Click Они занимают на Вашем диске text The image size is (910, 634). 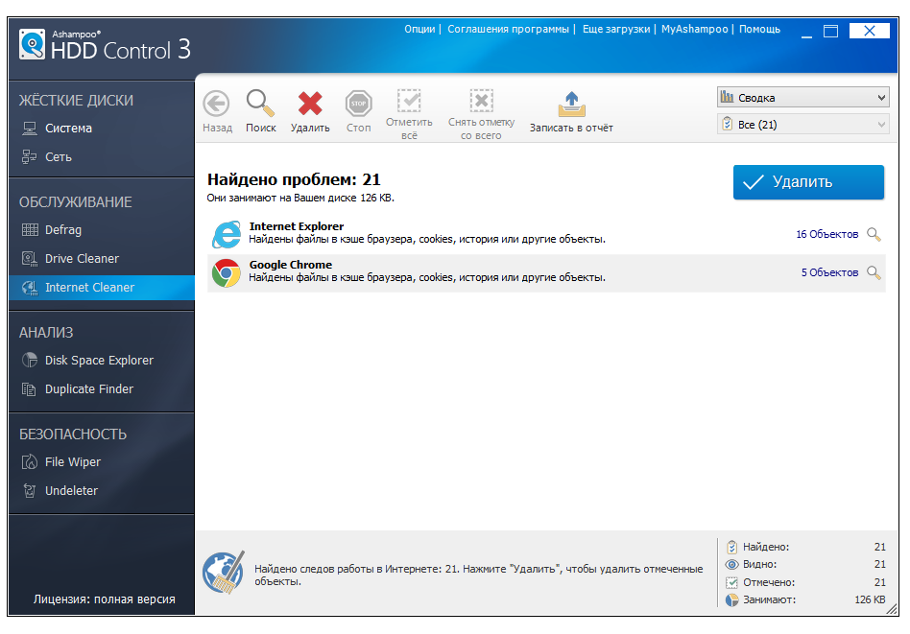[x=300, y=198]
